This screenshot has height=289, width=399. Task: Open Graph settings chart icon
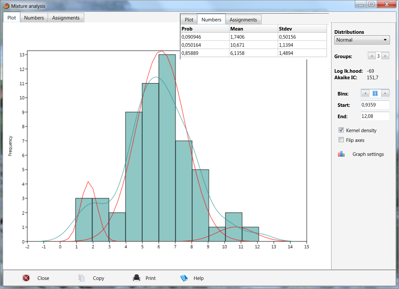click(x=341, y=154)
